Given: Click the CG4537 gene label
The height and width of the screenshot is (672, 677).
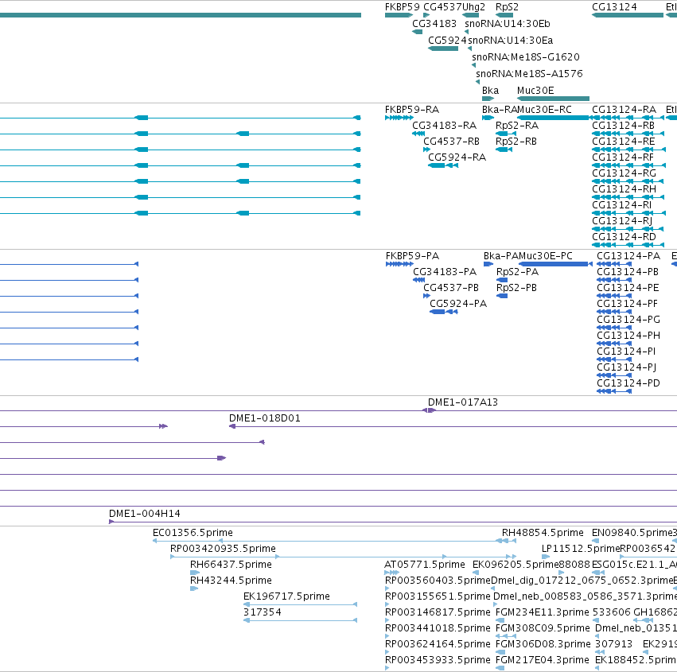Looking at the screenshot, I should (x=442, y=7).
